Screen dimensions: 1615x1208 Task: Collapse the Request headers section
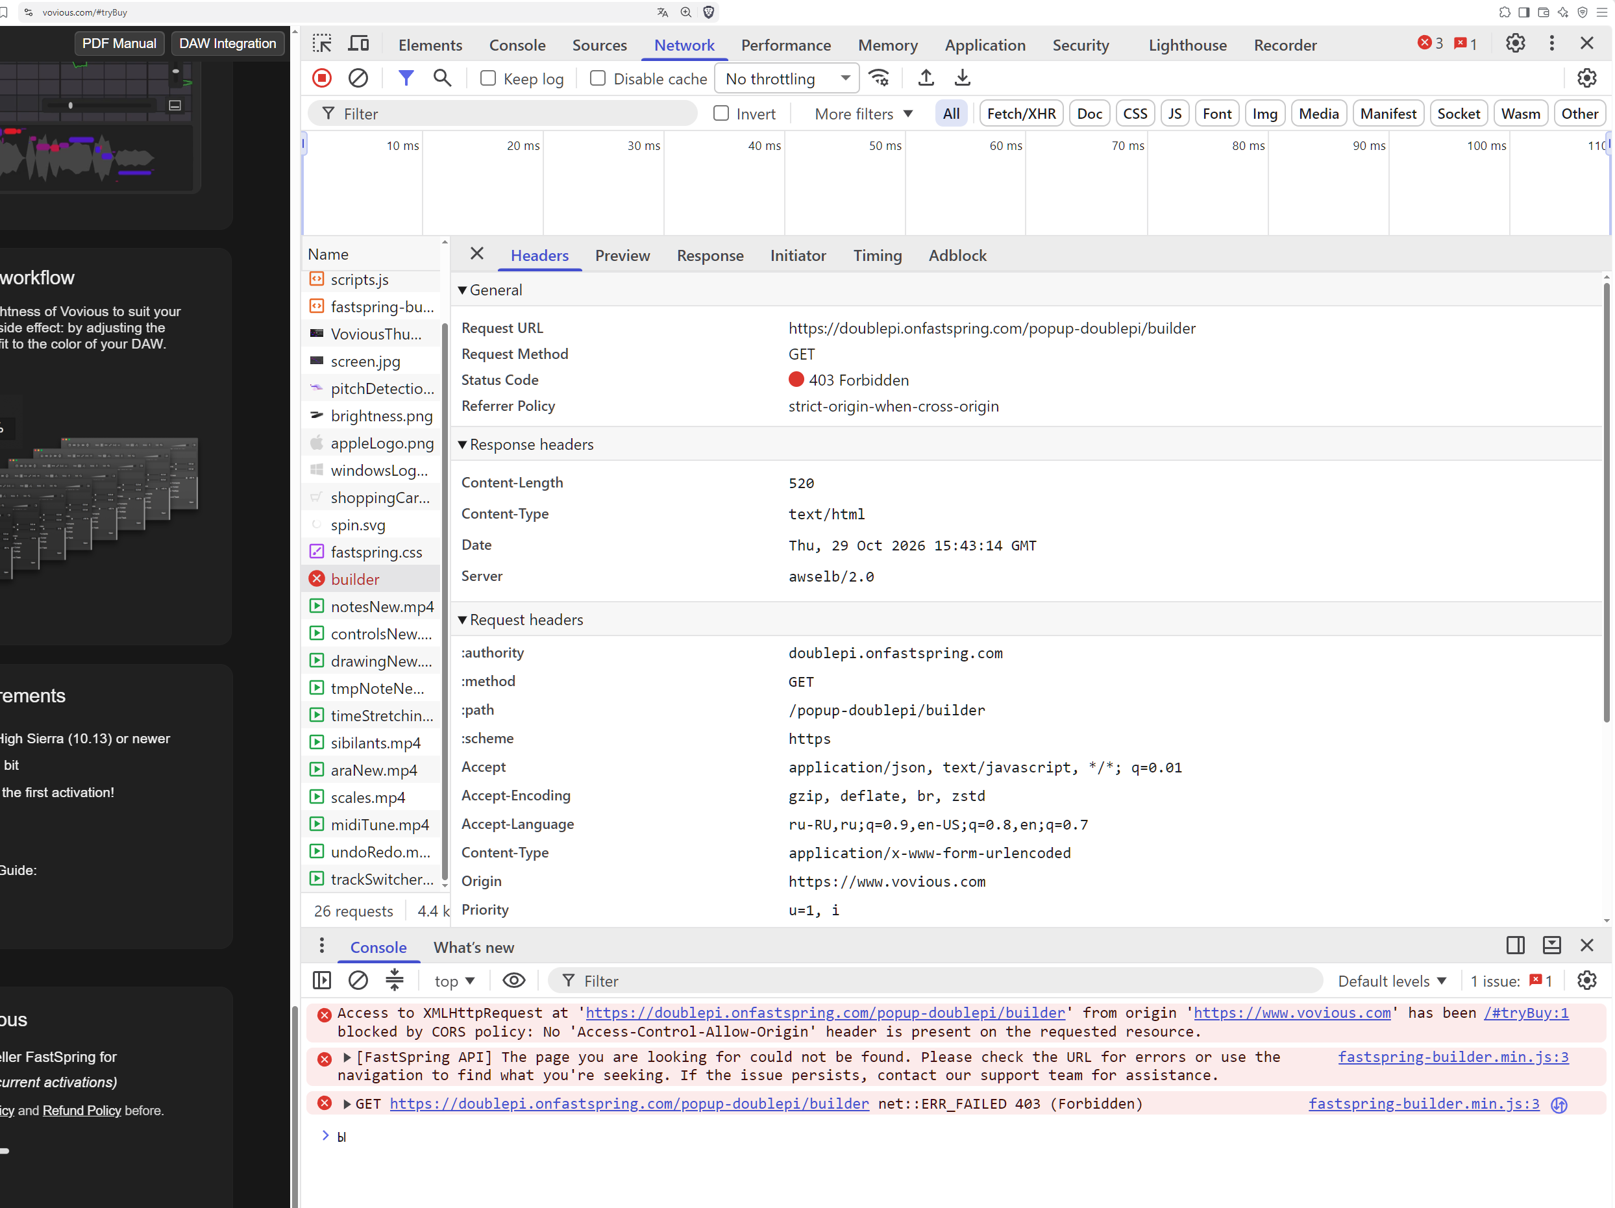tap(520, 620)
